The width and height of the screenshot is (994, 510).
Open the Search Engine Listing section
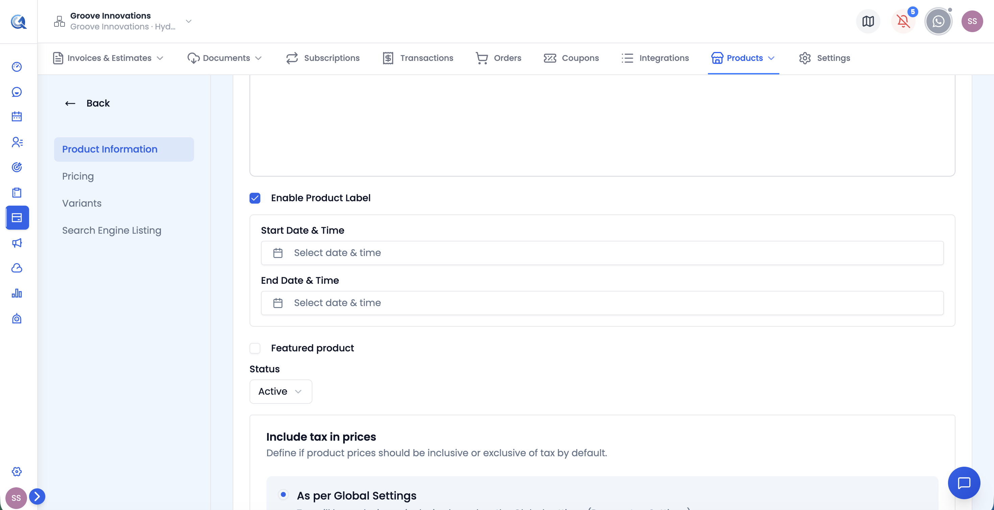(112, 231)
